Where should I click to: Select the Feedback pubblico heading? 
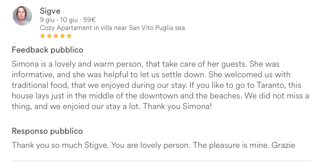pos(48,50)
